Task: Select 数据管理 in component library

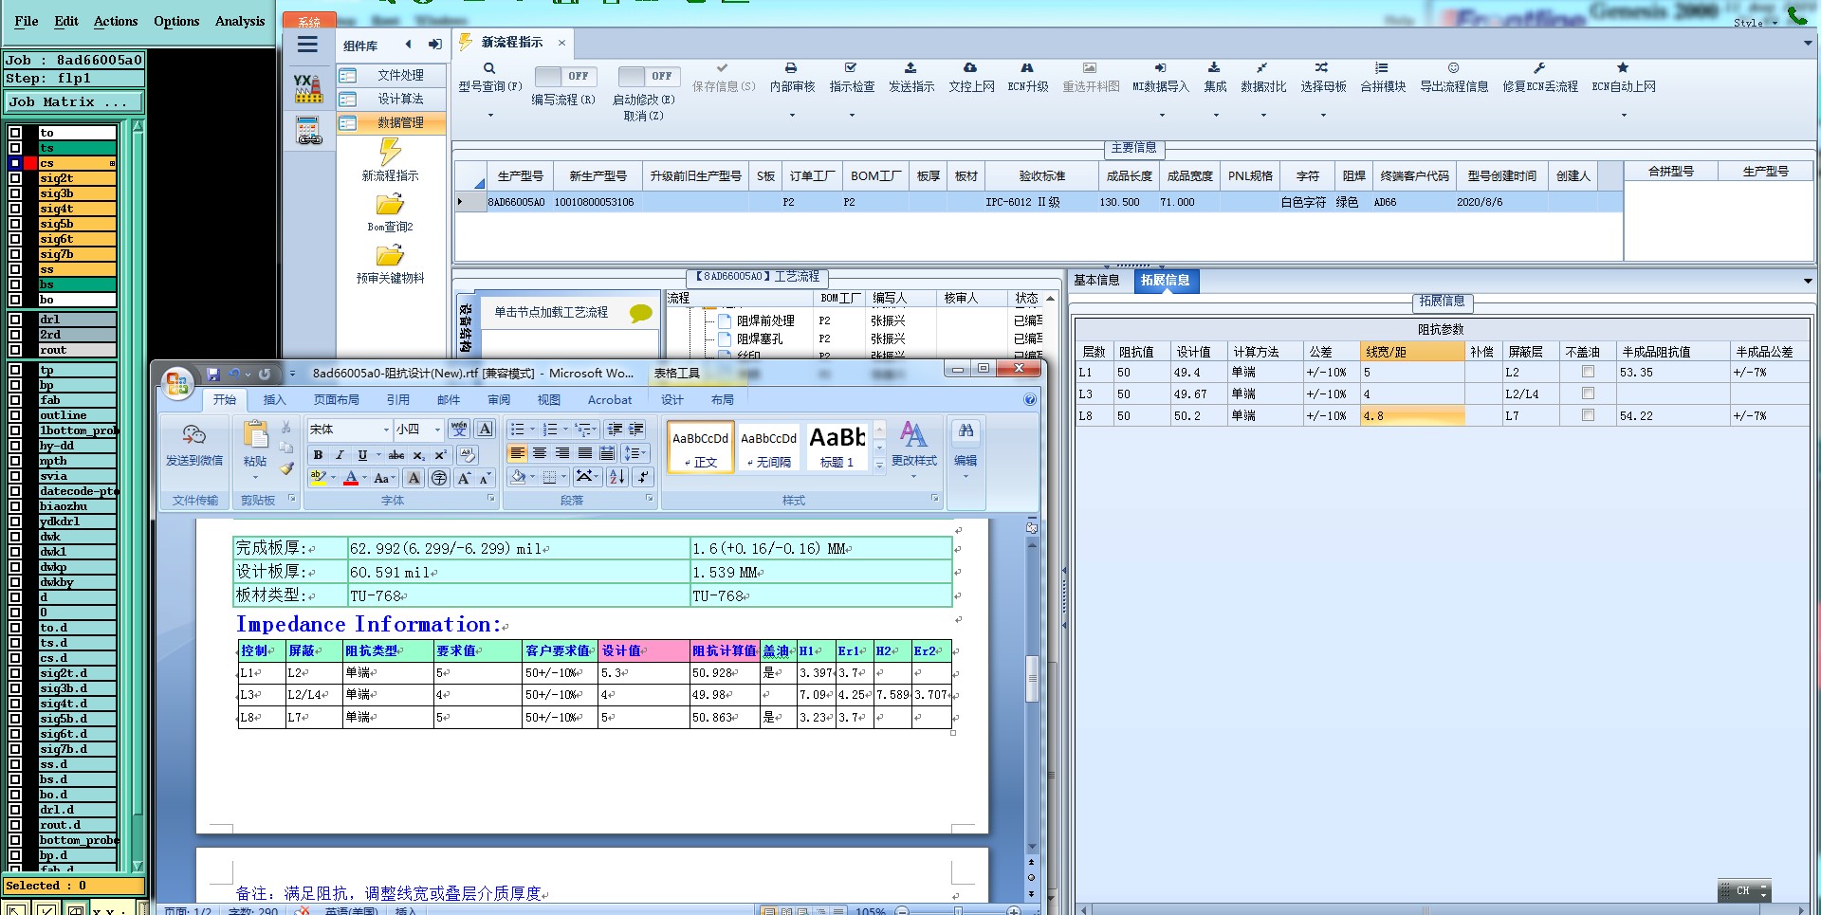Action: point(391,122)
